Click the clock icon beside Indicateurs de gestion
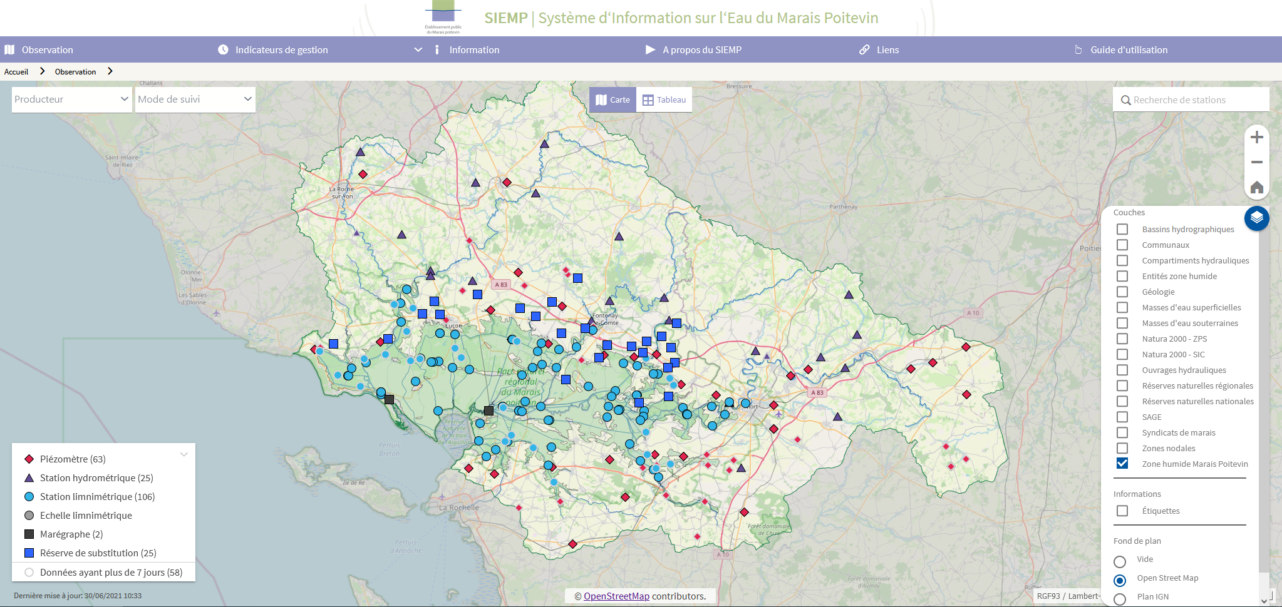Screen dimensions: 1282x607 point(223,49)
